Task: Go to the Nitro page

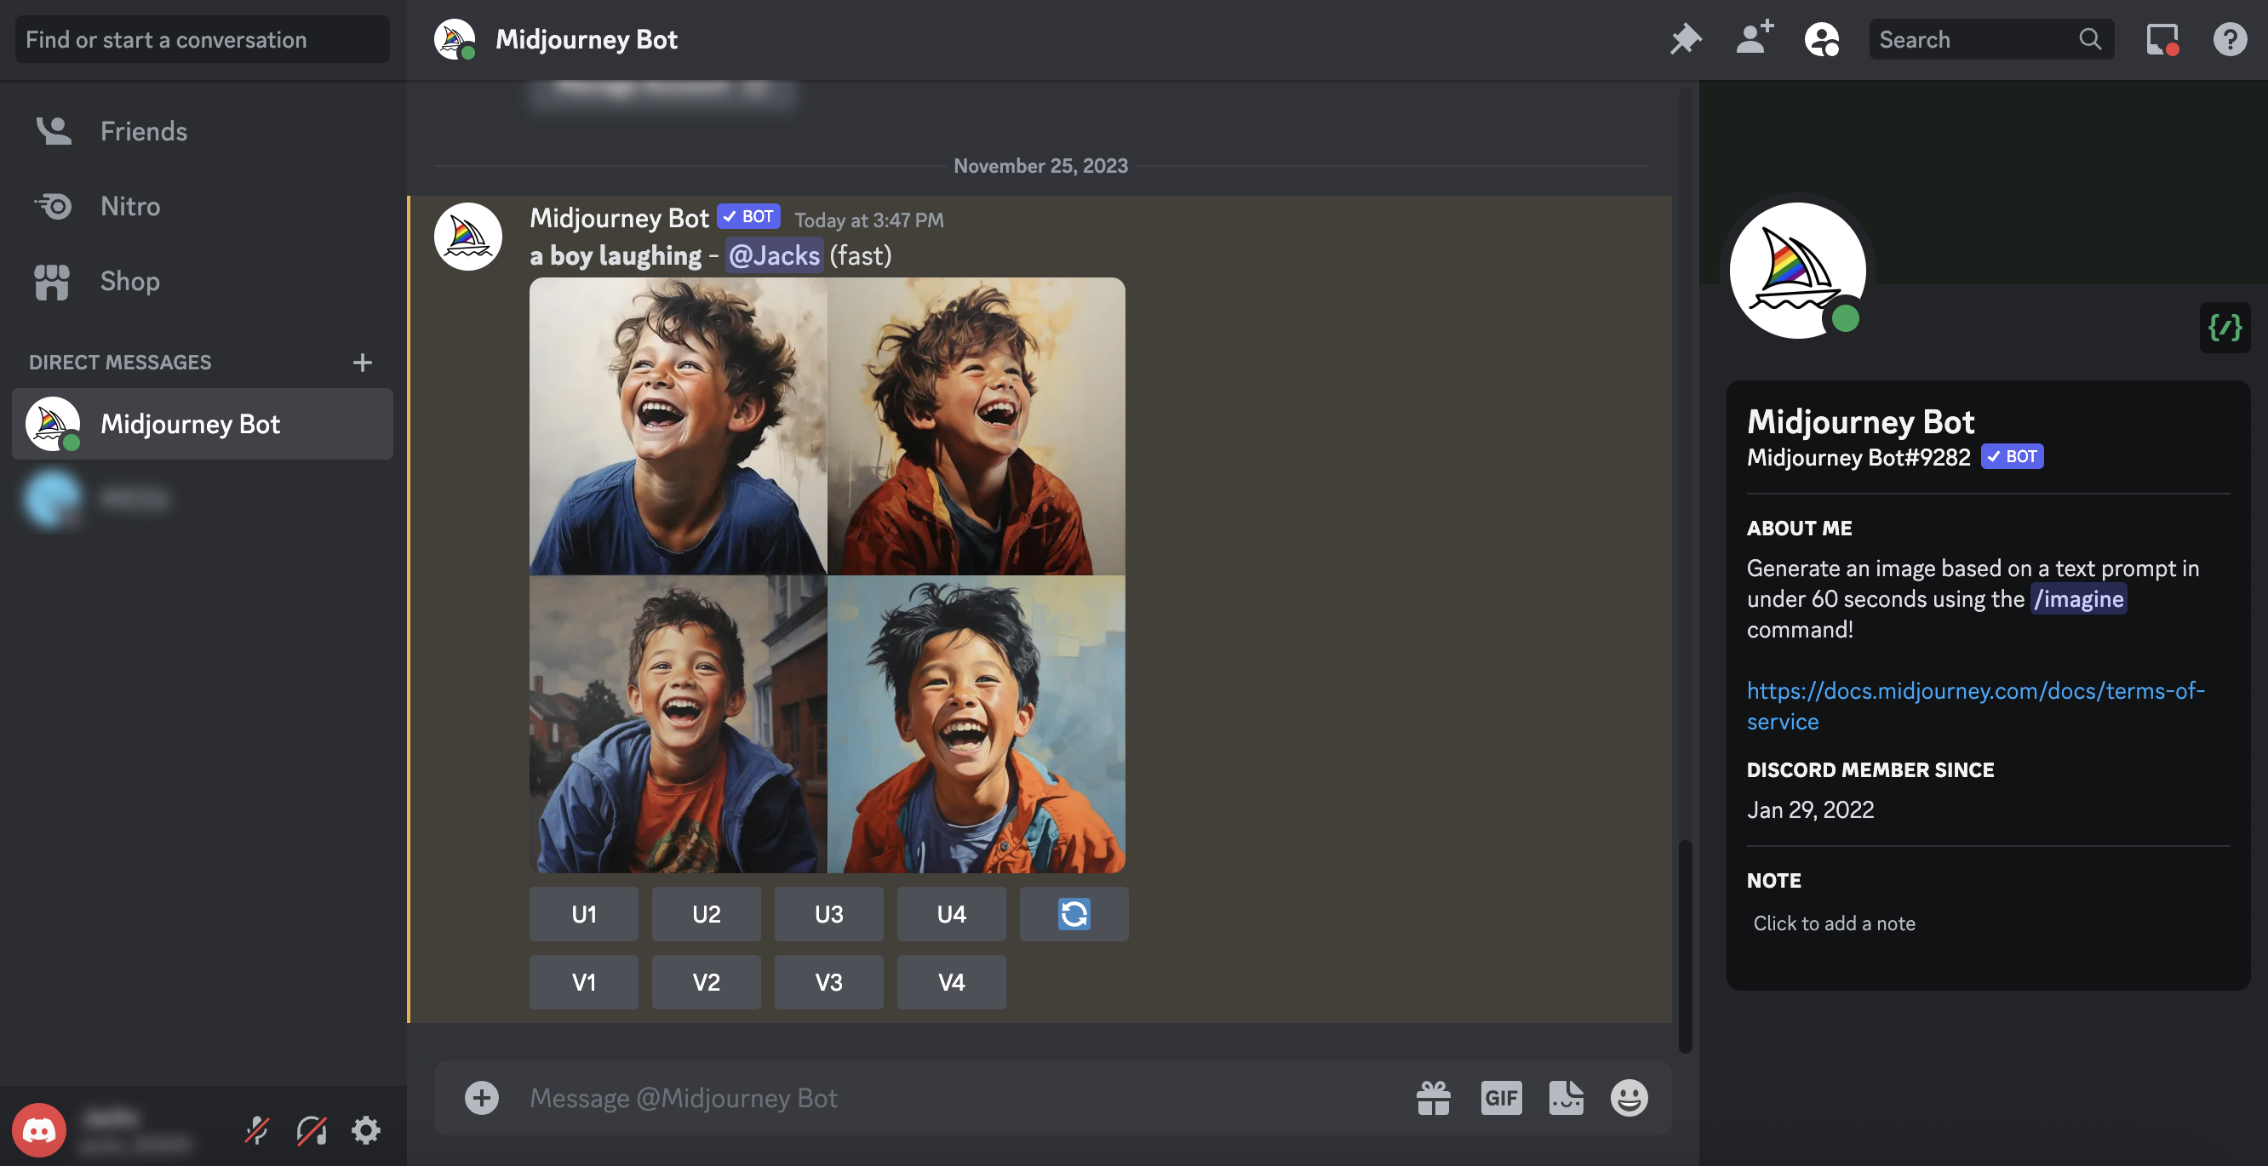Action: click(x=129, y=206)
